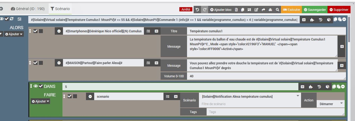This screenshot has width=355, height=121.
Task: Remove the Faire parler Alexa action
Action: click(59, 63)
